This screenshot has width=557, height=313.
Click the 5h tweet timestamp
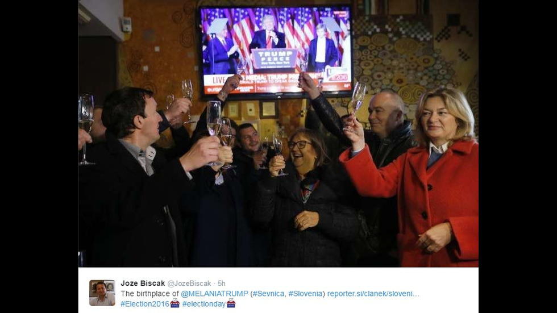(x=221, y=283)
